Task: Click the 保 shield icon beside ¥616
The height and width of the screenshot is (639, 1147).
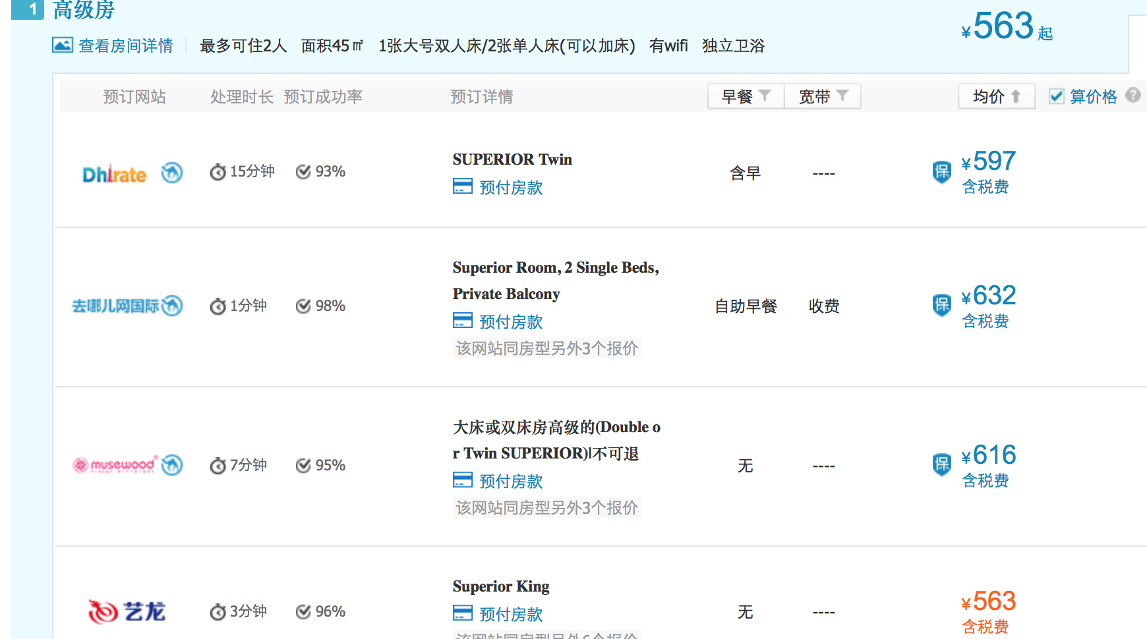Action: pyautogui.click(x=942, y=464)
